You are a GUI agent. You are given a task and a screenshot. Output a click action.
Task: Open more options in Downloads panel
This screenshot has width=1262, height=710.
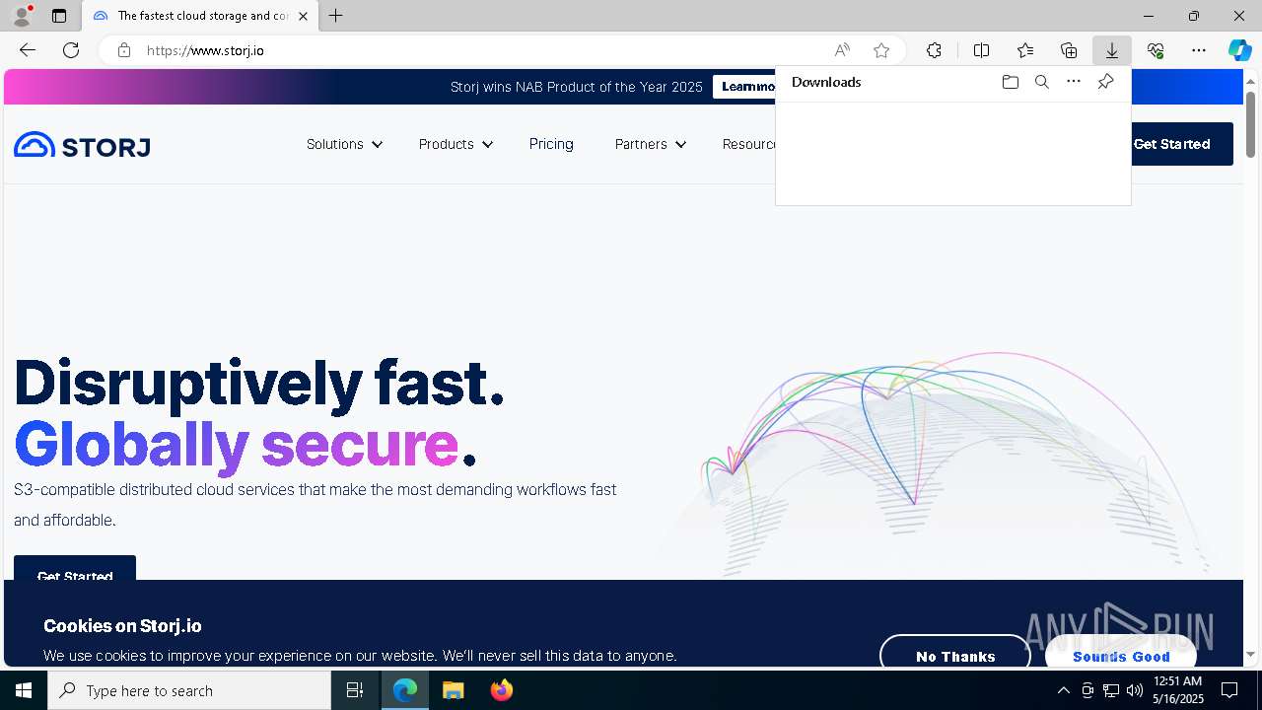tap(1074, 82)
